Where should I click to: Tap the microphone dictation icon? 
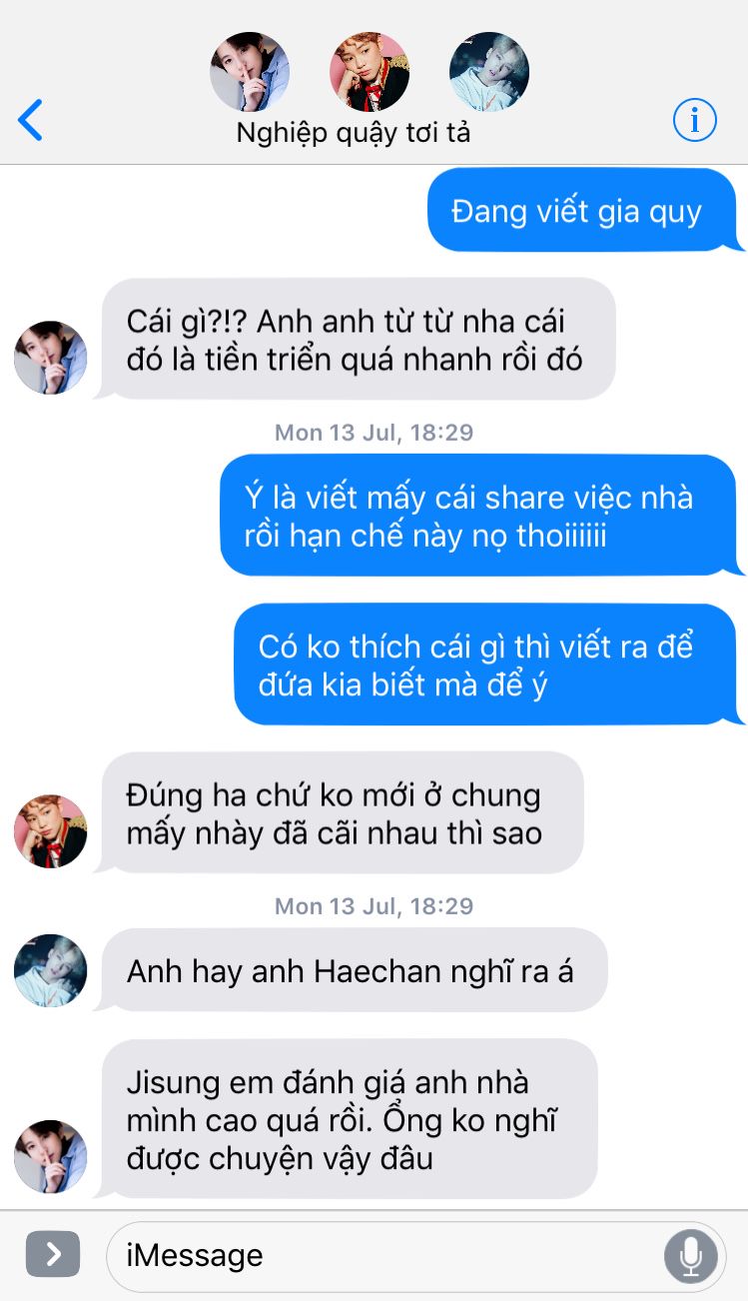click(x=690, y=1255)
